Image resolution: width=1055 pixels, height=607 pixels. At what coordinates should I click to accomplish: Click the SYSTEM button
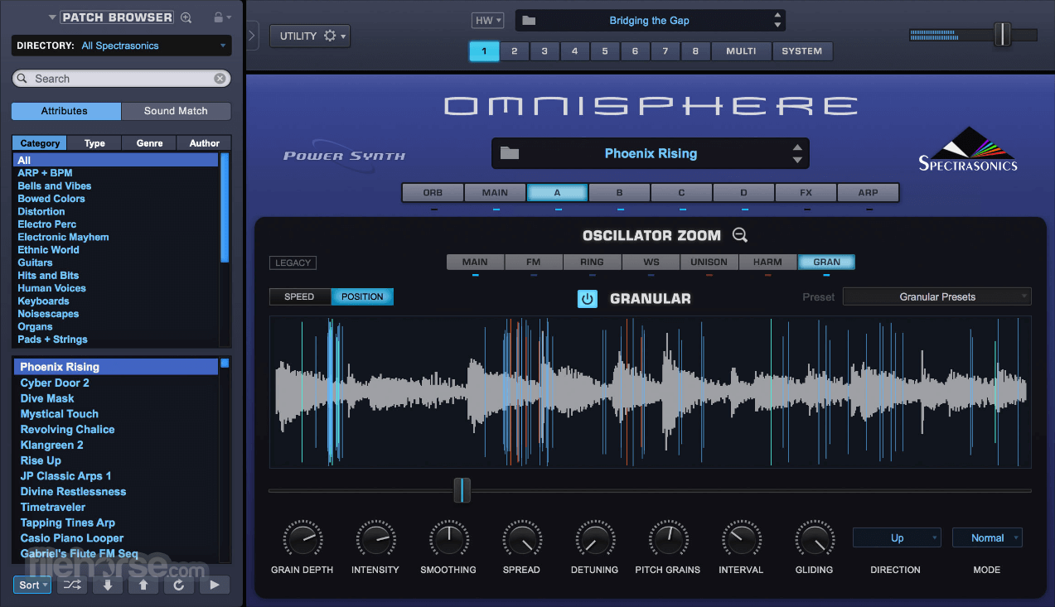[x=802, y=51]
